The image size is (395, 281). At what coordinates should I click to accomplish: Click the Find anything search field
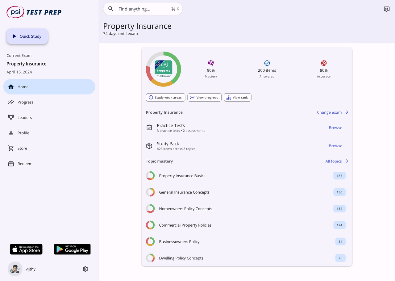pyautogui.click(x=143, y=9)
